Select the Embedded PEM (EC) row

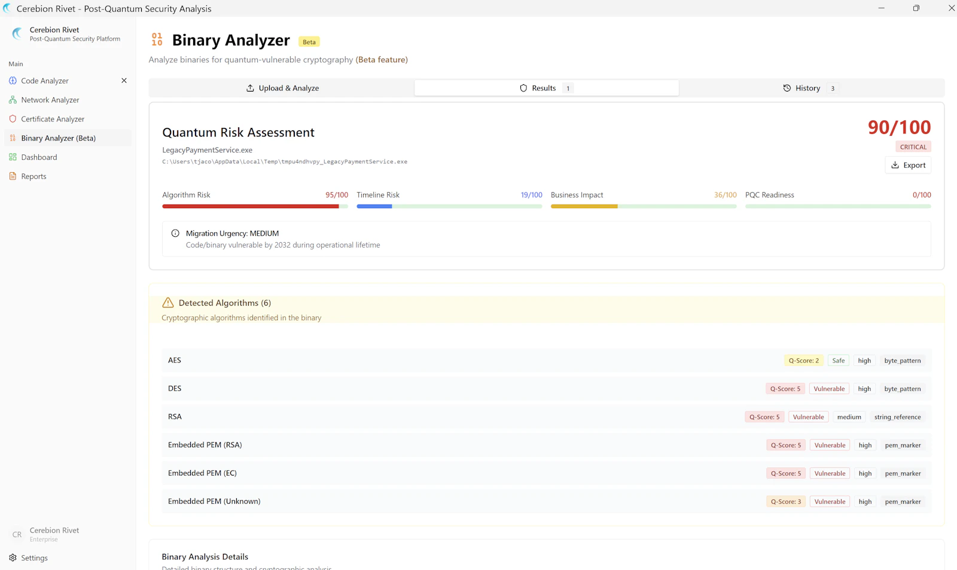tap(547, 473)
